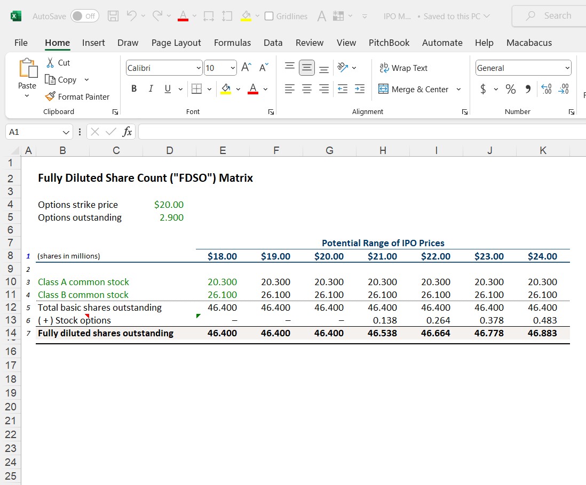Switch to the Macabacus ribbon tab
586x485 pixels.
529,43
